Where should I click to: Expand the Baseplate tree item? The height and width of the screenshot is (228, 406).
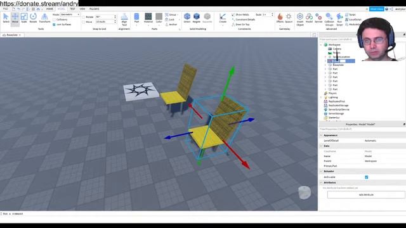pyautogui.click(x=325, y=65)
